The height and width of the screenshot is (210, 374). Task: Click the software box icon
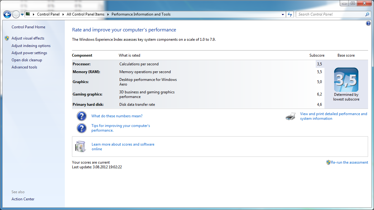(x=80, y=147)
